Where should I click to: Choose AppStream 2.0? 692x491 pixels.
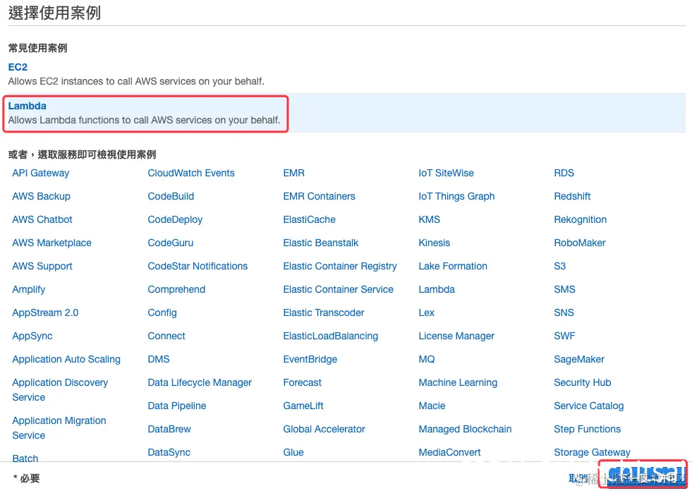point(45,313)
